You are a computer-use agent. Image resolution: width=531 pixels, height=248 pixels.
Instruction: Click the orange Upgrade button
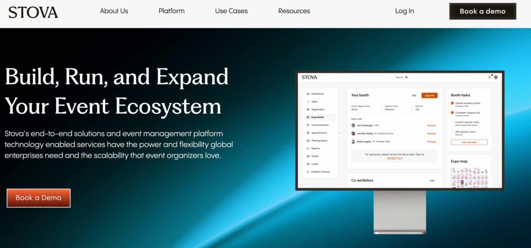[429, 95]
